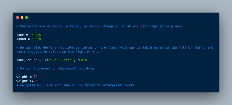Click the 'Buddy' string value
This screenshot has width=232, height=105.
click(37, 35)
